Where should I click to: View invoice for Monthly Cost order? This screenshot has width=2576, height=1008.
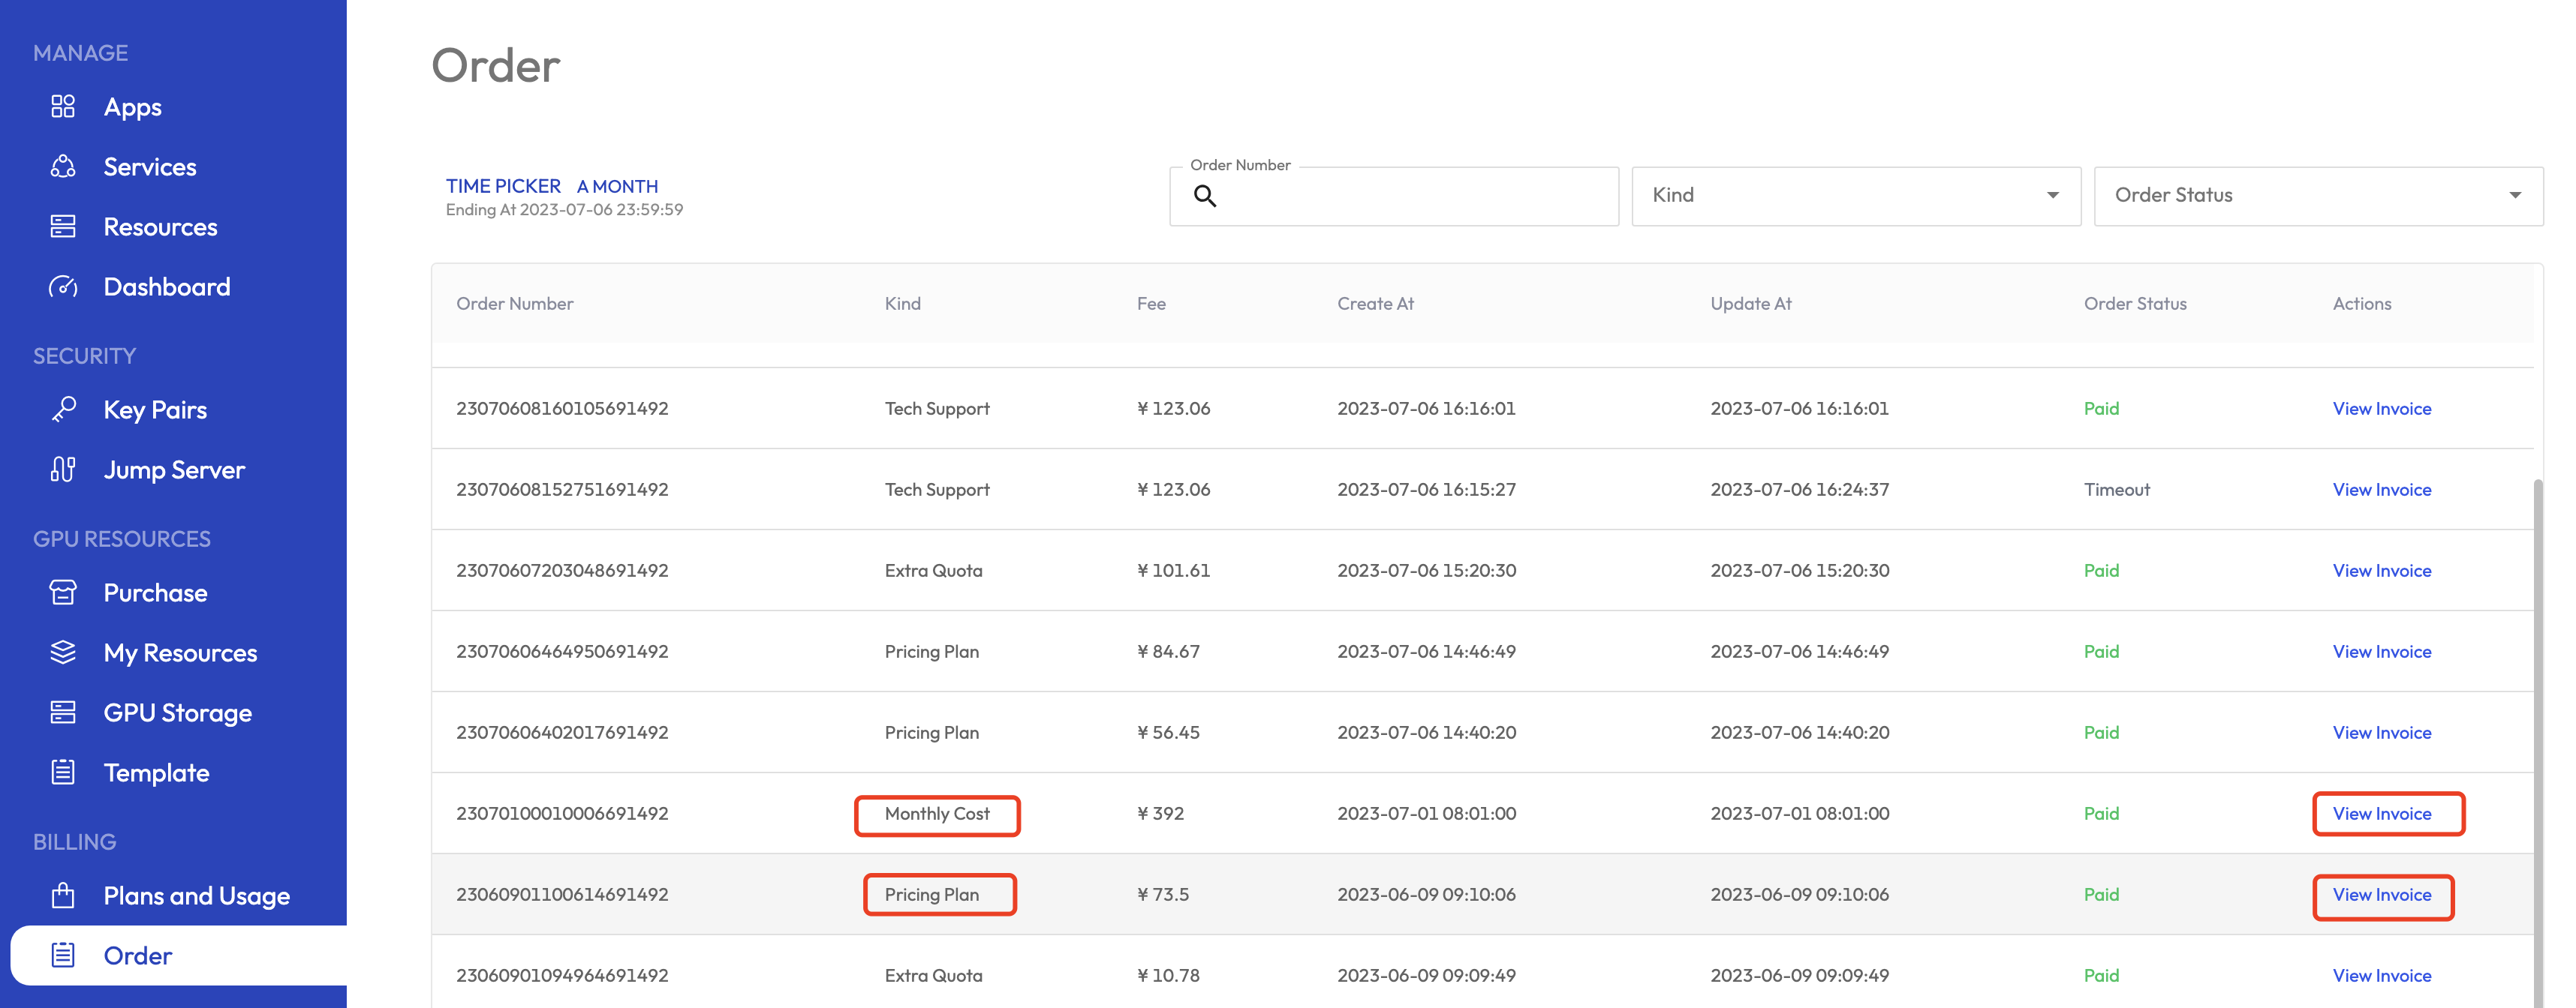(x=2381, y=813)
